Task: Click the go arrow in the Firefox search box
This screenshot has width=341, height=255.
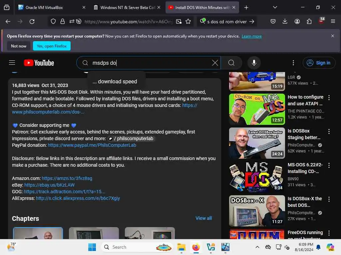Action: 252,22
